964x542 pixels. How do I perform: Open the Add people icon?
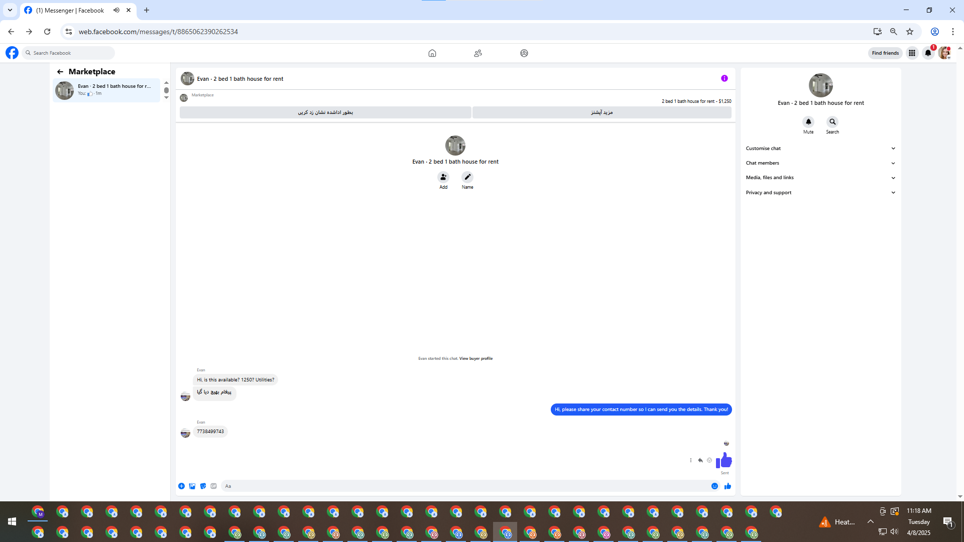tap(443, 177)
